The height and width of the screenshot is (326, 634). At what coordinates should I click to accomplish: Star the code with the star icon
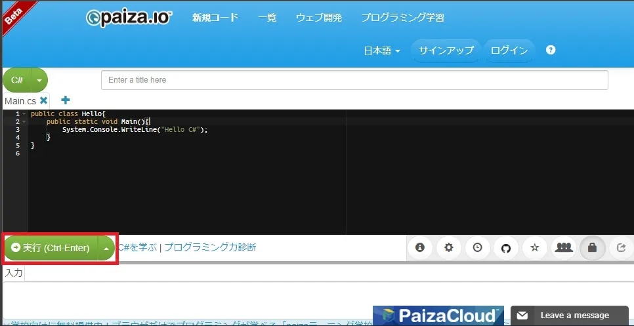click(x=534, y=247)
